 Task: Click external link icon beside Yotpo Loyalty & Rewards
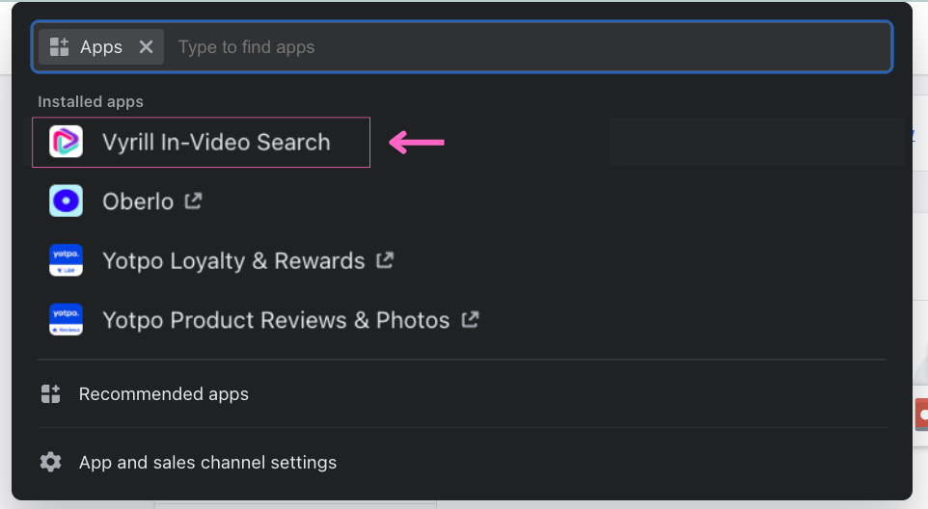[385, 260]
